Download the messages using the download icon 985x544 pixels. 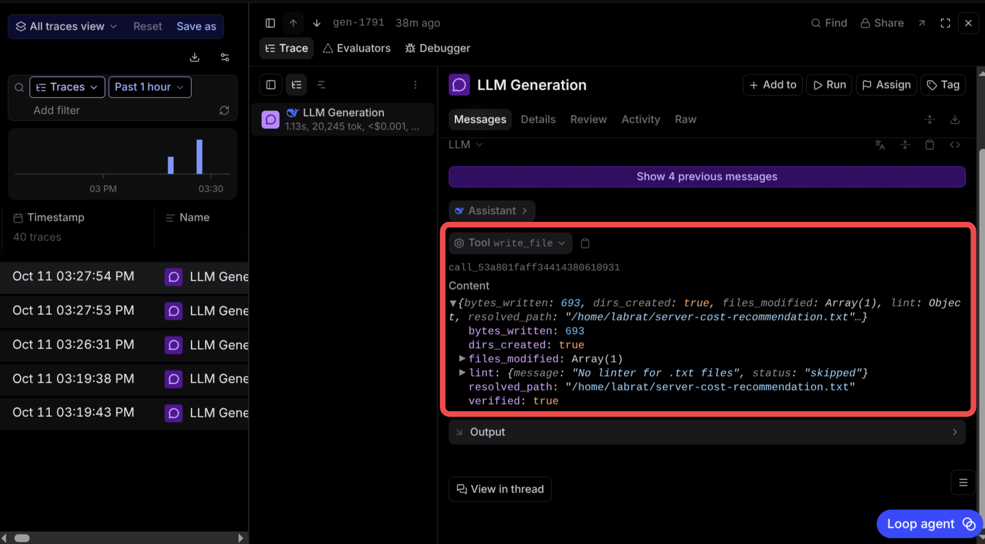pyautogui.click(x=955, y=119)
